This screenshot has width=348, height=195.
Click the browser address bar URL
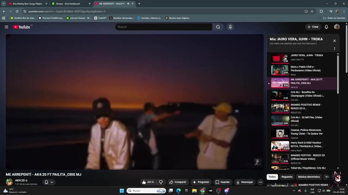coord(67,11)
